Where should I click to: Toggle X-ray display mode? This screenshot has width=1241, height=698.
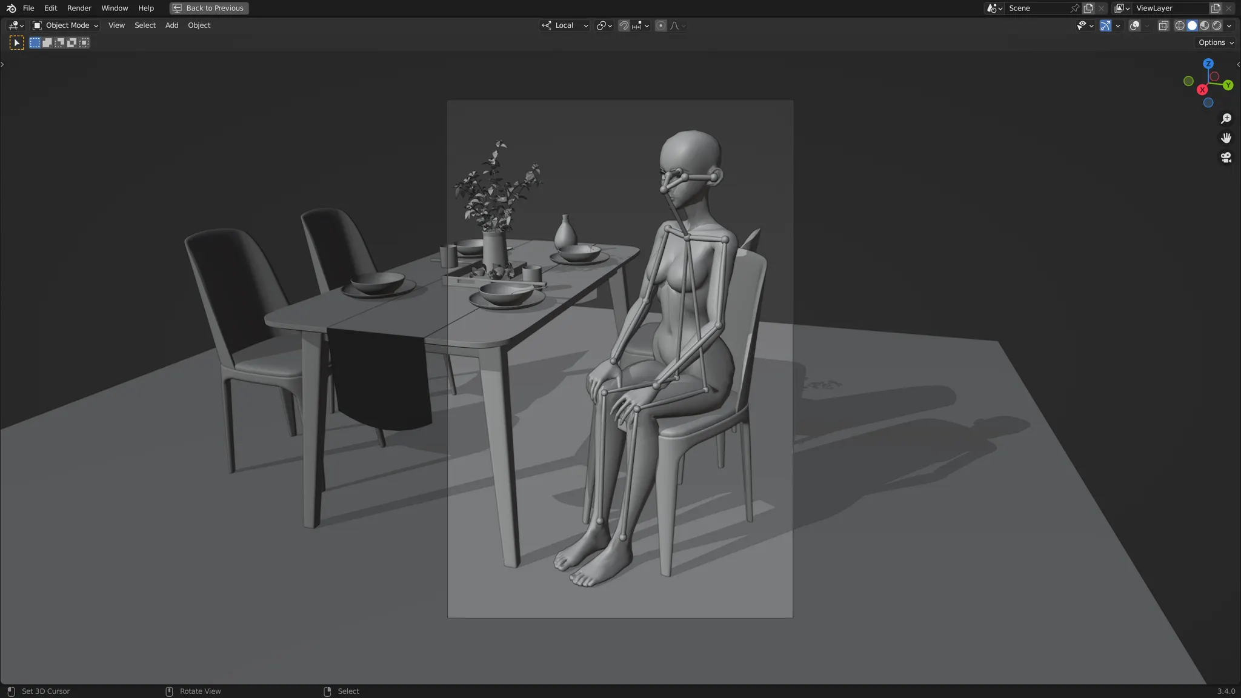tap(1163, 25)
